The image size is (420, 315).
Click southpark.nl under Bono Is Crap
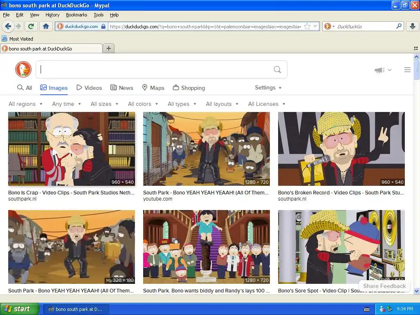point(22,199)
